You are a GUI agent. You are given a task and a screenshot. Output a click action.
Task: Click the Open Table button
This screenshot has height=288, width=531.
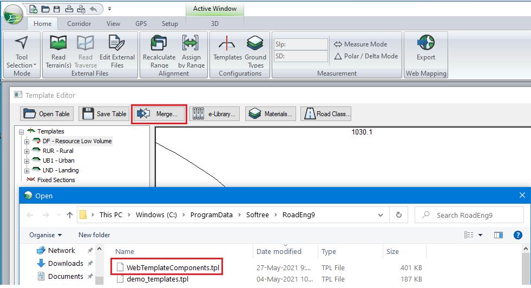(47, 114)
